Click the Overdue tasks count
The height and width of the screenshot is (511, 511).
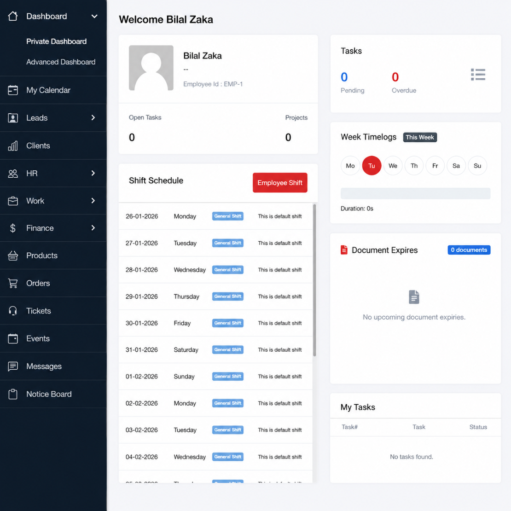point(395,77)
